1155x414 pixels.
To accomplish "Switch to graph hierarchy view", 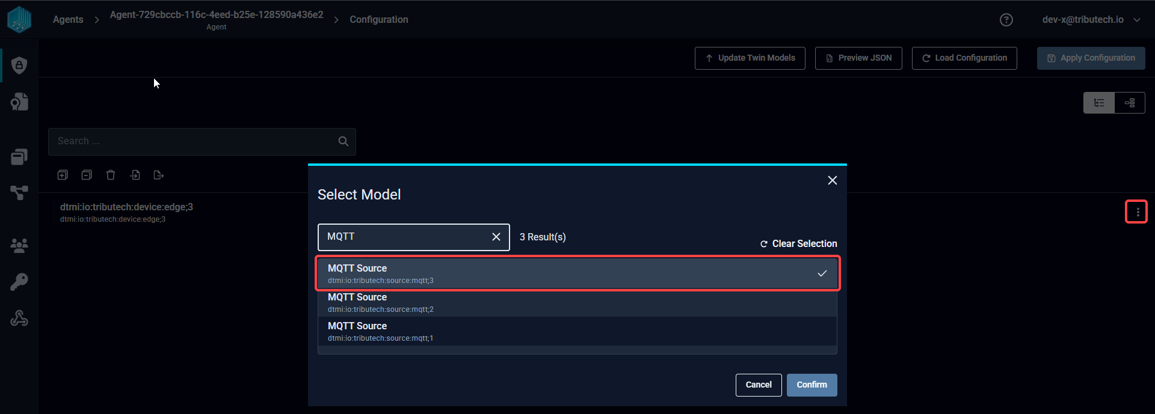I will click(x=1130, y=103).
